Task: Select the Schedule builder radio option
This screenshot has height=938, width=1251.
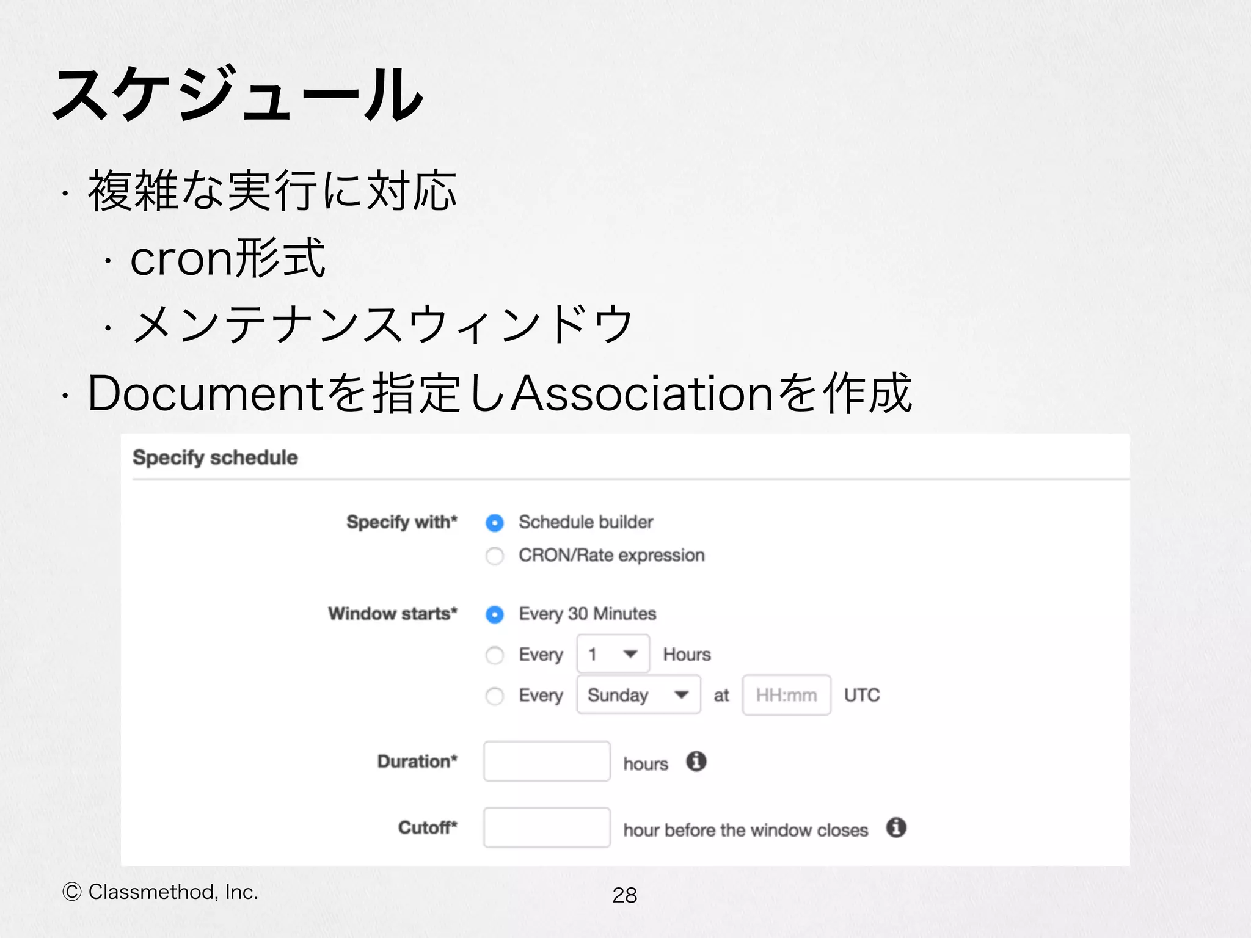Action: tap(495, 523)
